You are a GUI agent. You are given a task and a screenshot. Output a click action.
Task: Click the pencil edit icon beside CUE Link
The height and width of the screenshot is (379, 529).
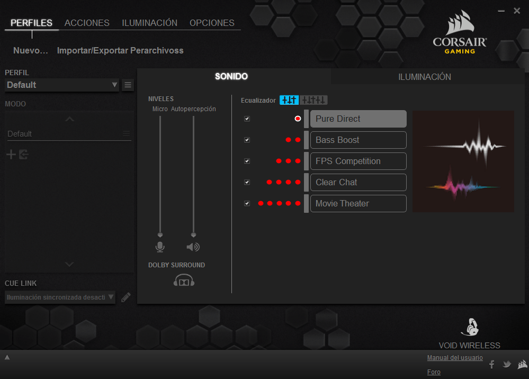[125, 297]
